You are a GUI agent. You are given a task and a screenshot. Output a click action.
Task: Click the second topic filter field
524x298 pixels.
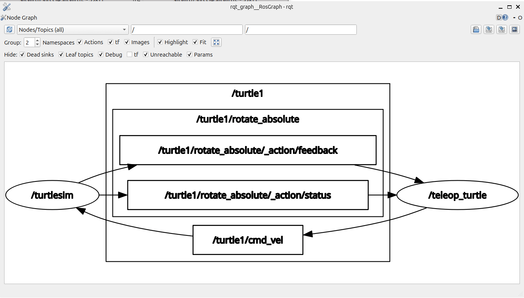(301, 30)
